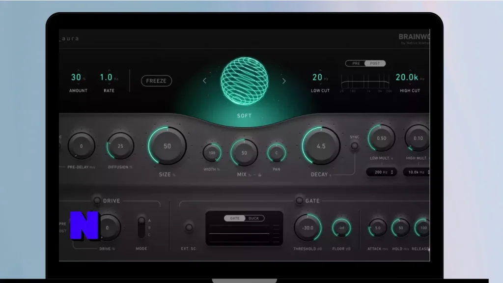Click the FLOOR dB knob
Image resolution: width=503 pixels, height=283 pixels.
(x=341, y=228)
